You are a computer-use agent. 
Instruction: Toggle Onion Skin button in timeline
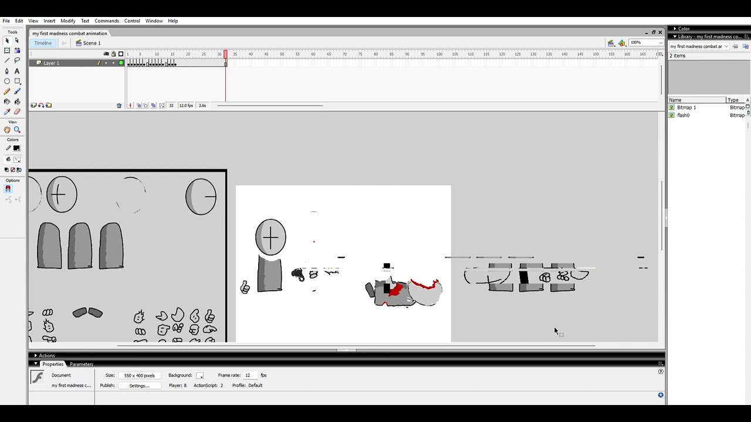[139, 105]
